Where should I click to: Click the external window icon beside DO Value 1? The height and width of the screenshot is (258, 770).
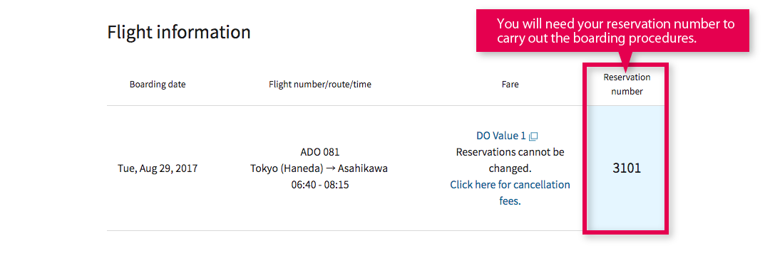click(534, 136)
